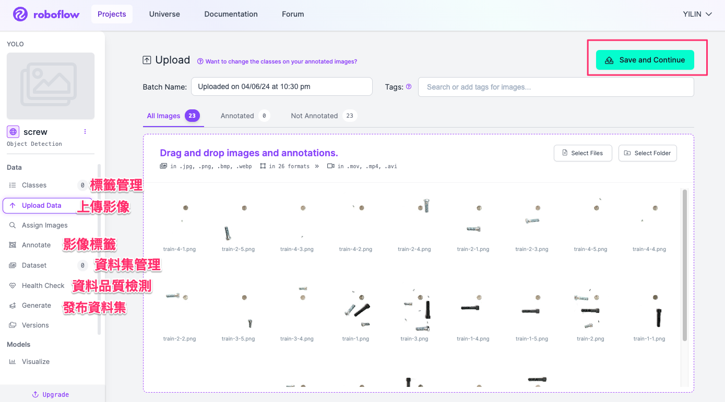This screenshot has height=402, width=725.
Task: Expand the full formats list chevron
Action: tap(317, 167)
